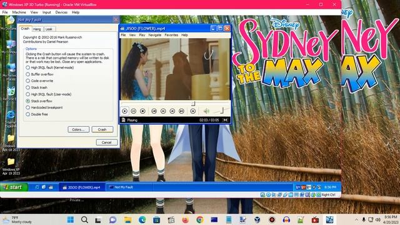
Task: Open VirtualBox File menu
Action: tap(5, 12)
